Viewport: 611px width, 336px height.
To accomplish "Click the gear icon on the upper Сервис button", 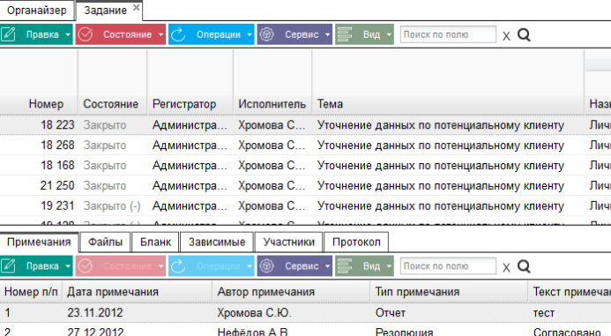I will pos(266,34).
